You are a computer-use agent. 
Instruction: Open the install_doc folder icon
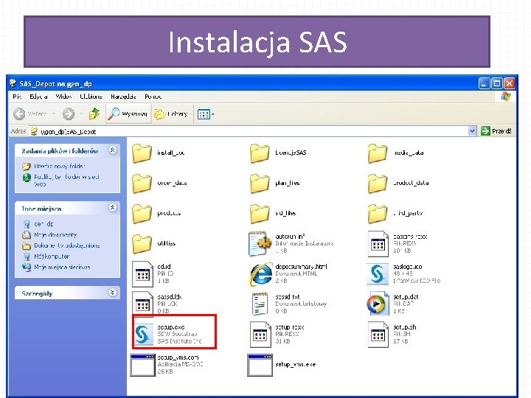[142, 153]
